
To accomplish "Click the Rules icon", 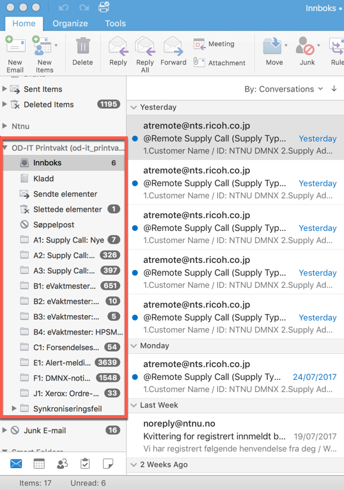I will (337, 46).
